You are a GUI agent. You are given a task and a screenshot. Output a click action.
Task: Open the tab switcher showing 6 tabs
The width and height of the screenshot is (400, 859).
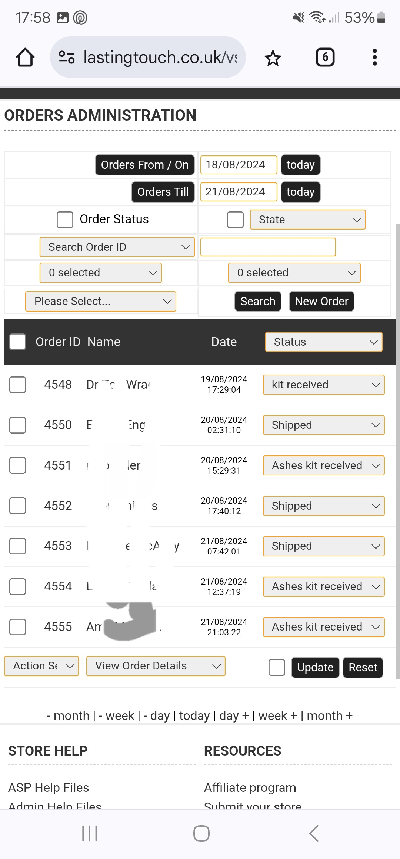(x=325, y=57)
